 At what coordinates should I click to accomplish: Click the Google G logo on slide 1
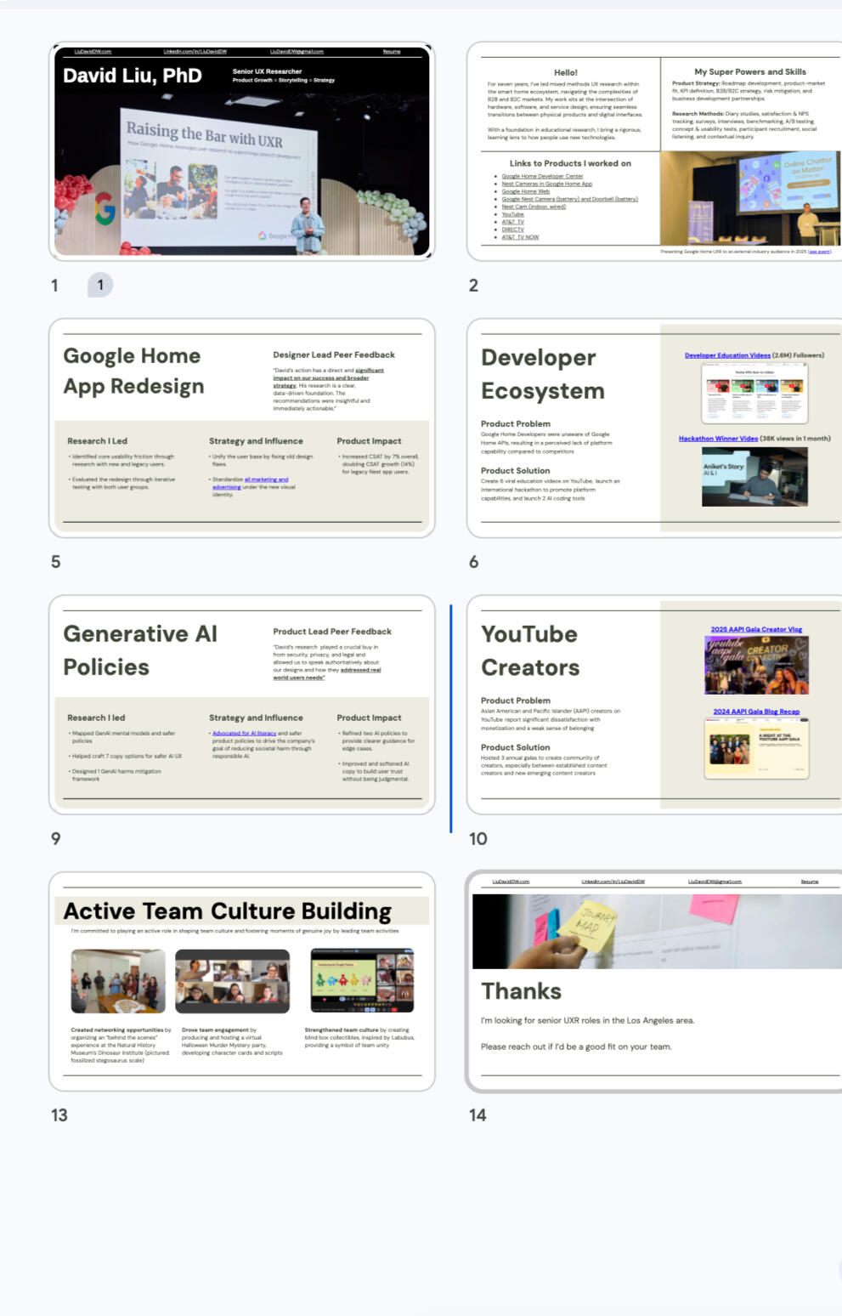(105, 208)
